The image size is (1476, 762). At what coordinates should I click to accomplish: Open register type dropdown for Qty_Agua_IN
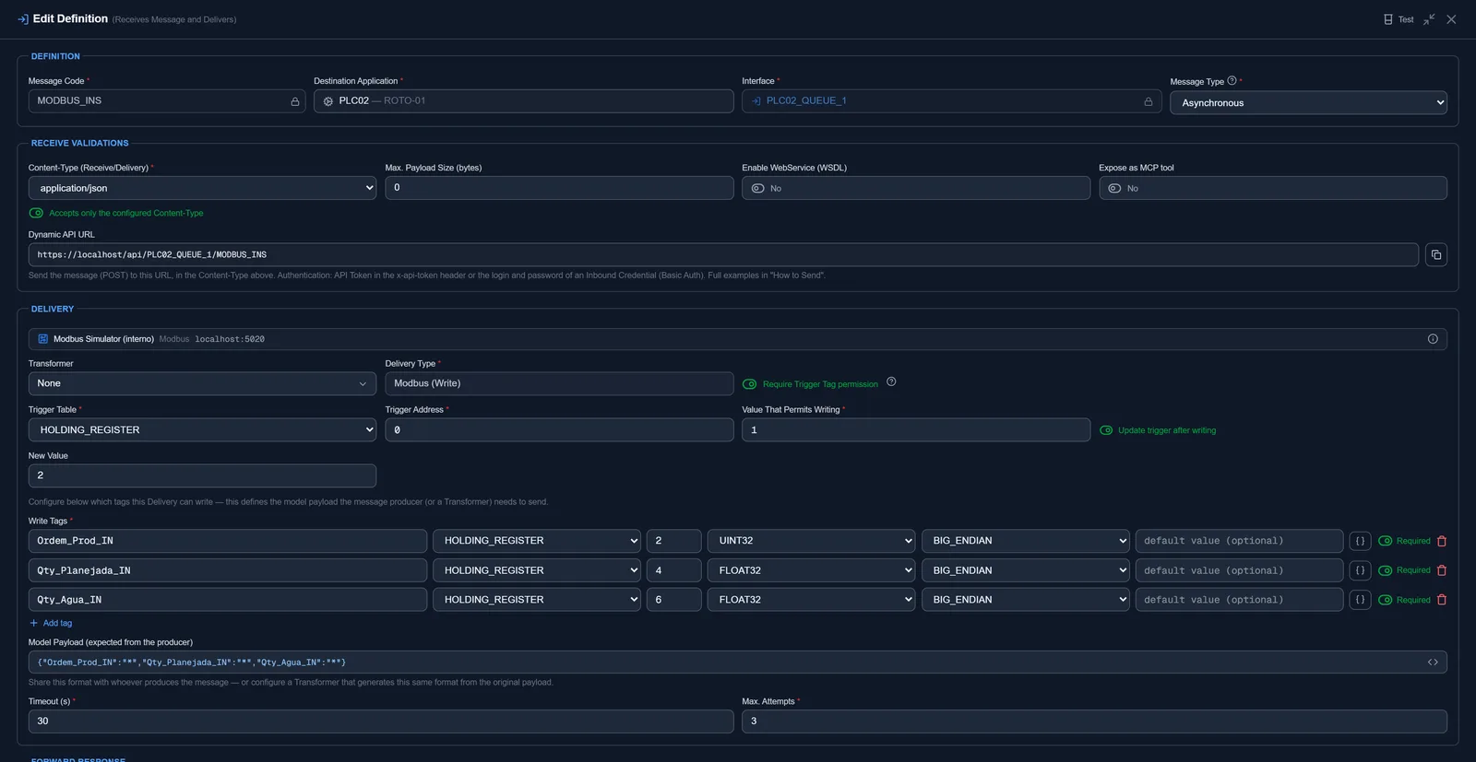pyautogui.click(x=537, y=600)
